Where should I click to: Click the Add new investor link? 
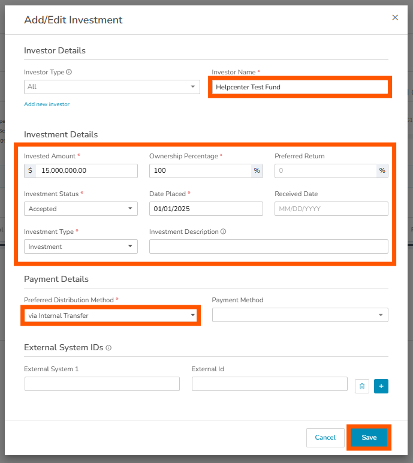47,104
